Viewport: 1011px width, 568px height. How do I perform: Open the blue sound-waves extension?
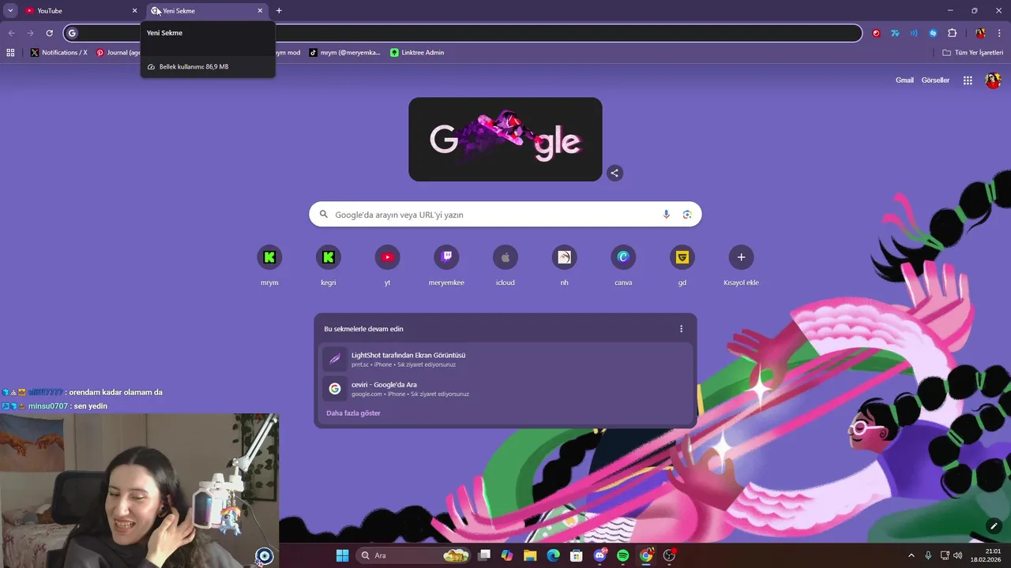914,33
